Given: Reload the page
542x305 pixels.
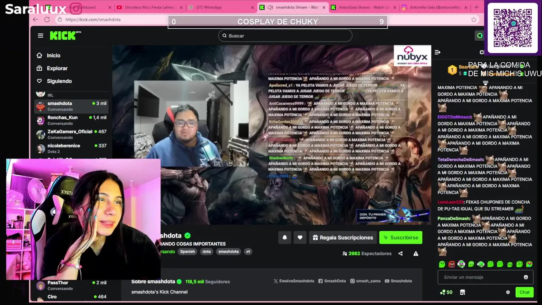Looking at the screenshot, I should coord(47,19).
